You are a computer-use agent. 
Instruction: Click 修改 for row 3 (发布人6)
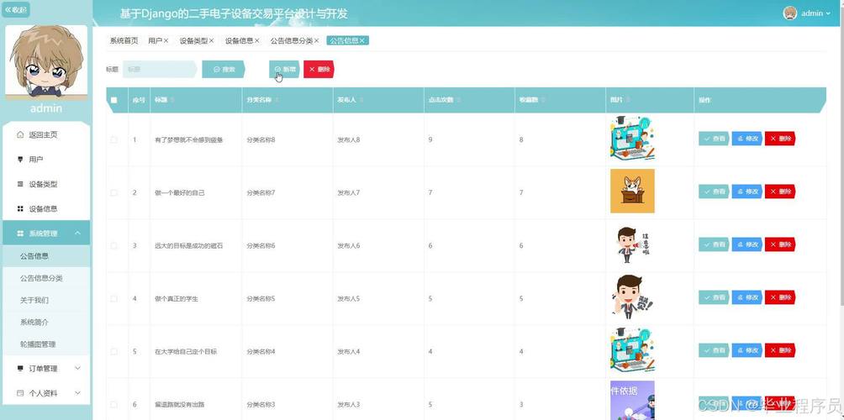[x=747, y=244]
